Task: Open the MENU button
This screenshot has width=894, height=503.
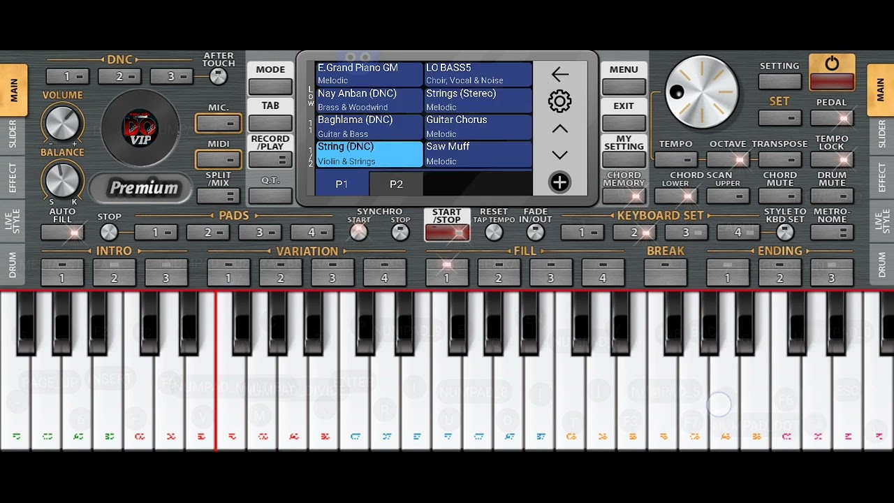Action: point(624,86)
